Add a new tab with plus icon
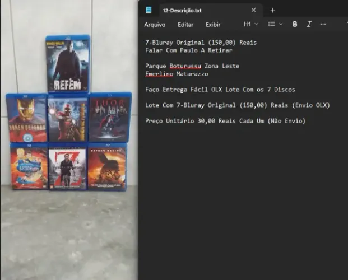This screenshot has width=348, height=280. click(272, 10)
